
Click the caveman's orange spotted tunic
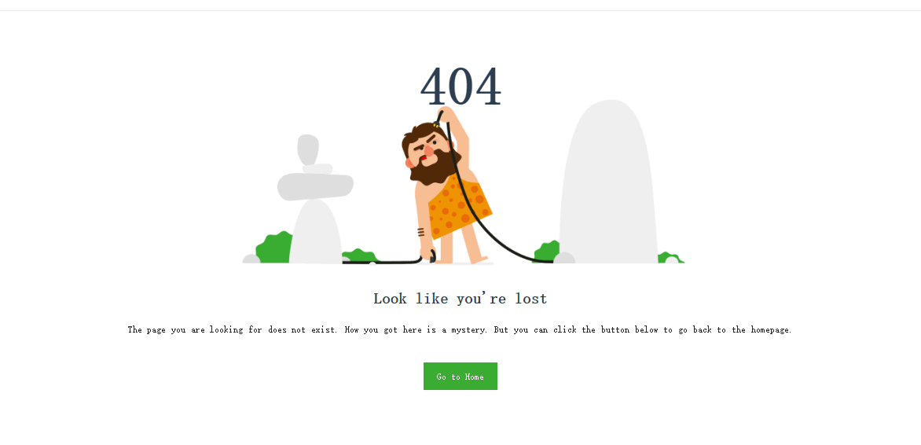tap(460, 207)
